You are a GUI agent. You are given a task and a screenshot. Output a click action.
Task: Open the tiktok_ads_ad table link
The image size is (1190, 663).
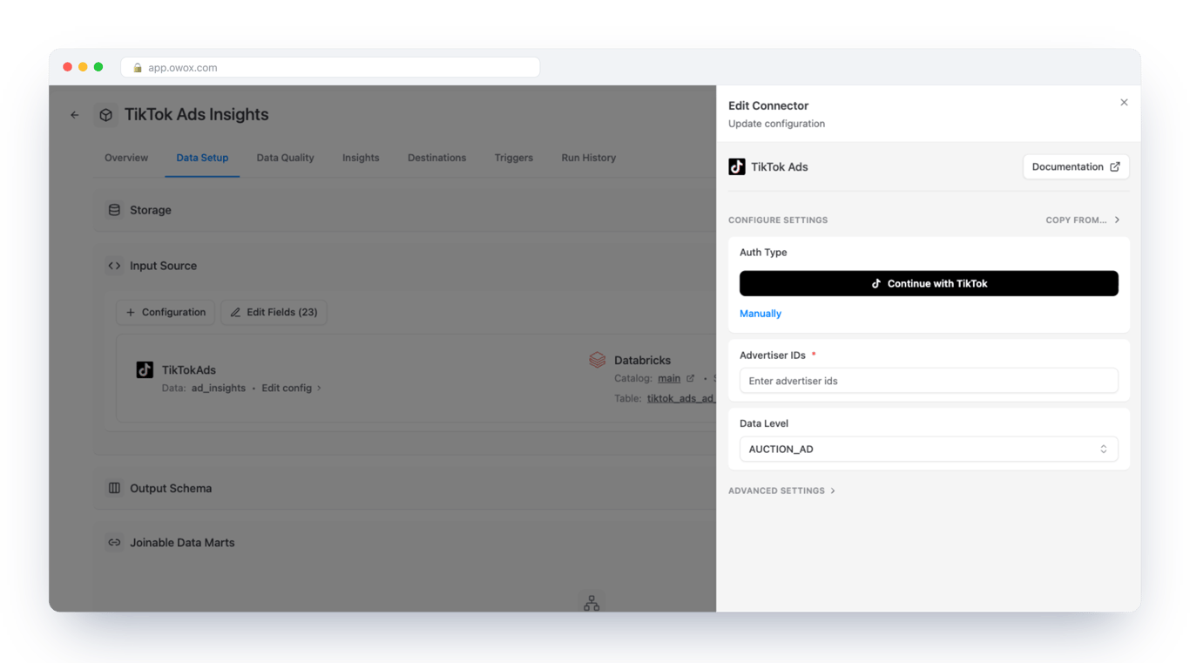pos(681,398)
